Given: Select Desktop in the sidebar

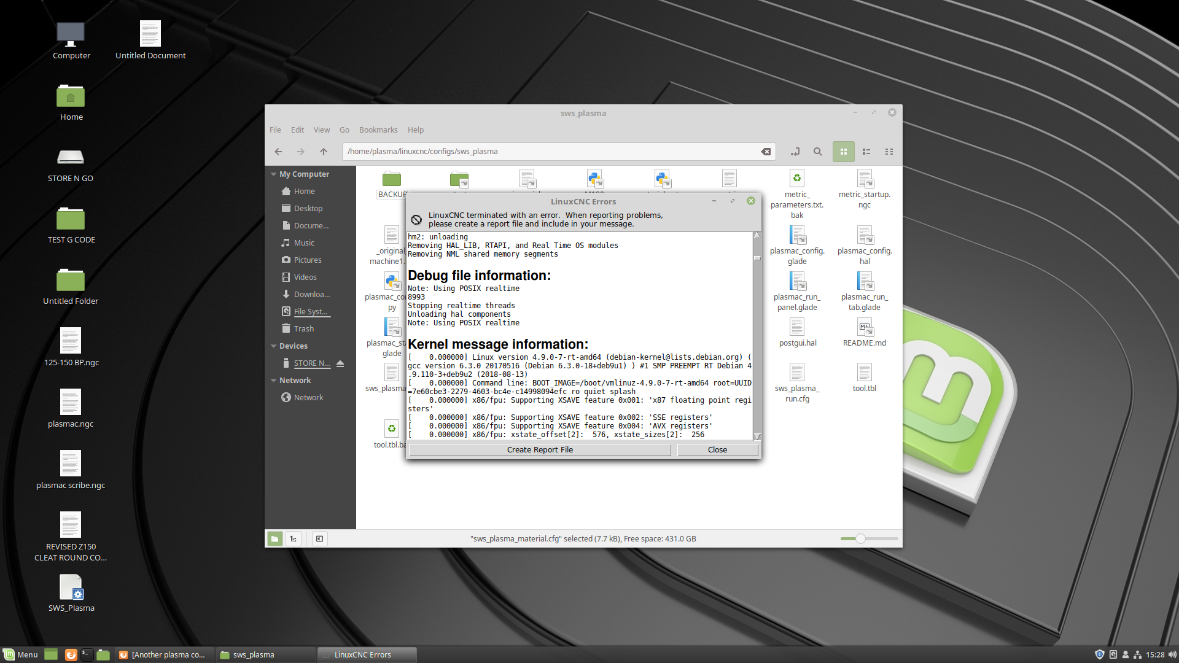Looking at the screenshot, I should [308, 209].
